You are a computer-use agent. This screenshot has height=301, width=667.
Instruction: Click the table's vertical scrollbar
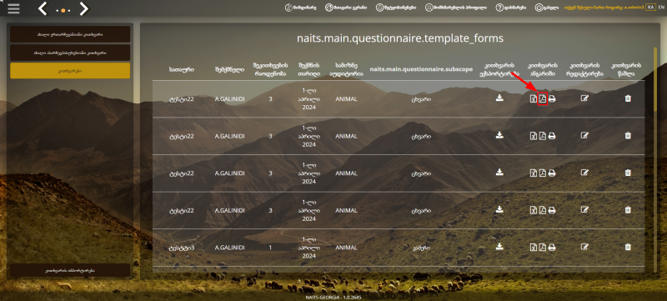[655, 160]
